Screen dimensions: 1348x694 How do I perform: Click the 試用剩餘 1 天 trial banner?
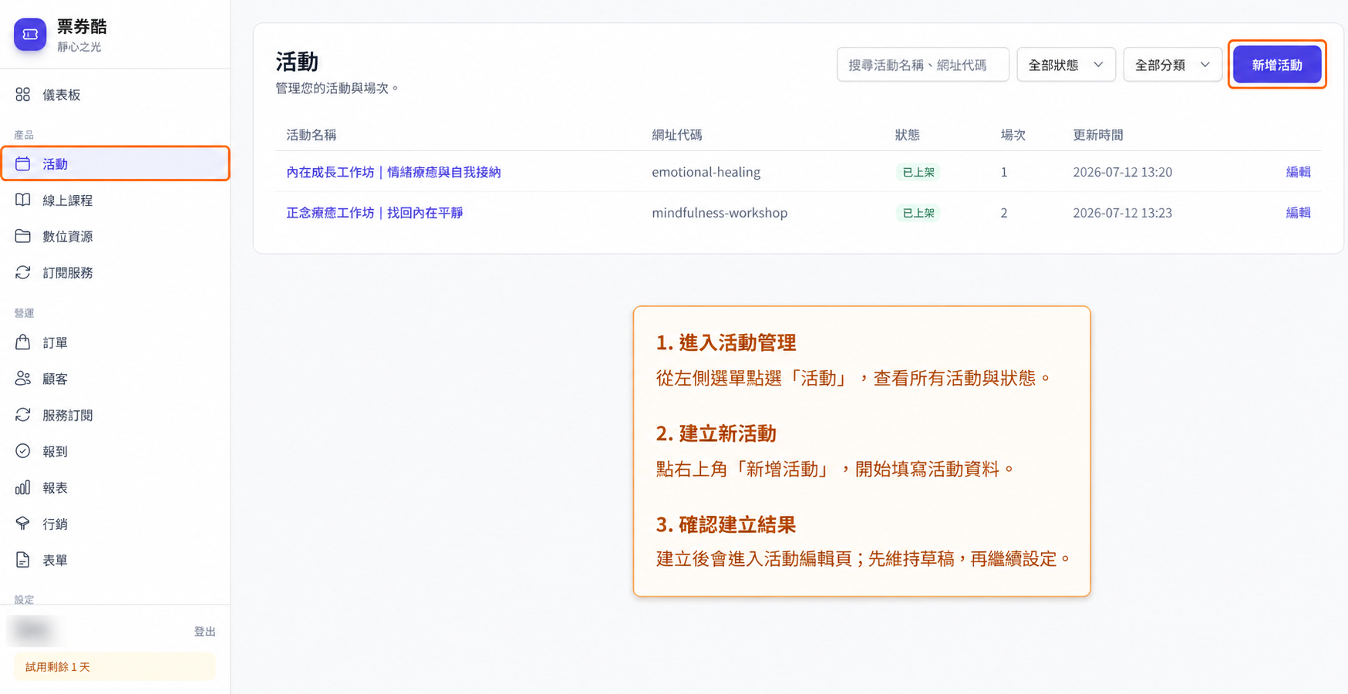point(114,667)
